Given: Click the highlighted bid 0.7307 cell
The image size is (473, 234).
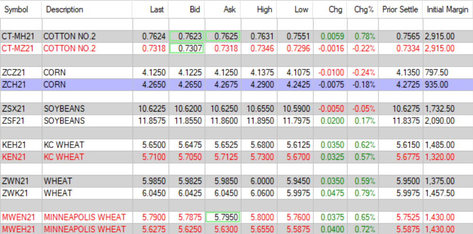Looking at the screenshot, I should point(186,49).
